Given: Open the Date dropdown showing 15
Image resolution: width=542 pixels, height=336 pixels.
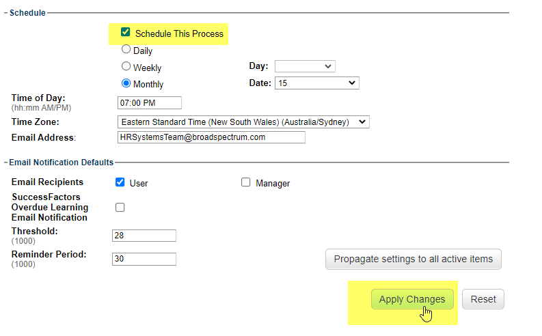Looking at the screenshot, I should [316, 83].
